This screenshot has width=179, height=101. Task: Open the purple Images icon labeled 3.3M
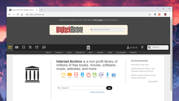coord(101,74)
